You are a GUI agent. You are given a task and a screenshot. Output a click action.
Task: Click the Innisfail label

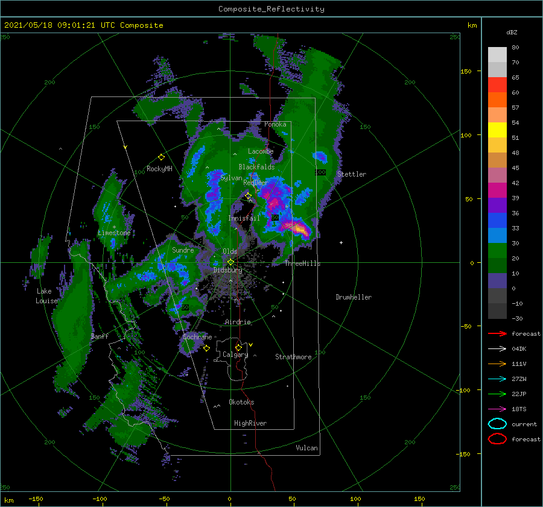(x=244, y=218)
